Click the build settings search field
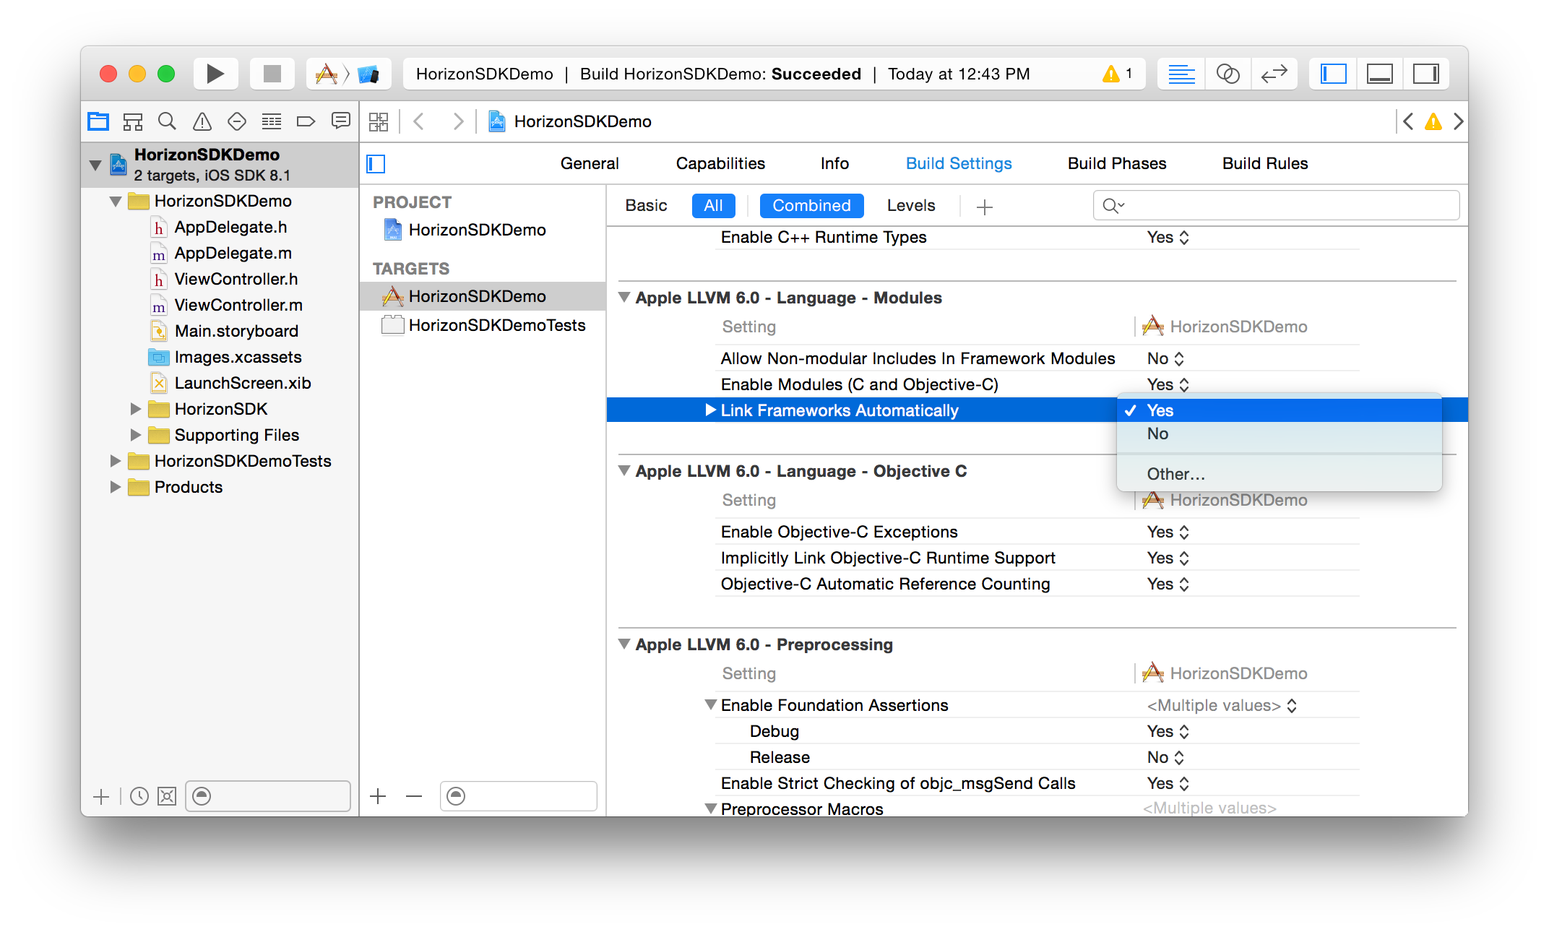This screenshot has width=1549, height=932. click(x=1276, y=206)
